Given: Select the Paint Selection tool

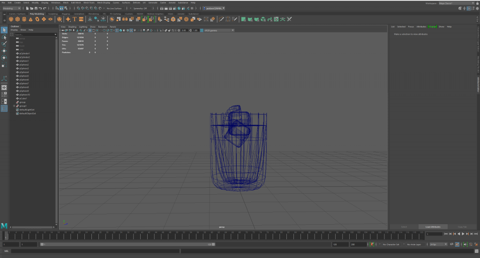Looking at the screenshot, I should point(4,44).
